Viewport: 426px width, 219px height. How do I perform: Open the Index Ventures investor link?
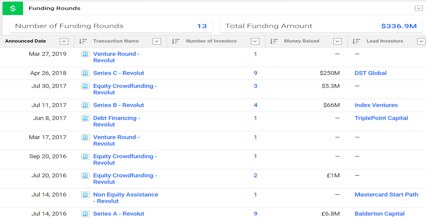point(376,105)
